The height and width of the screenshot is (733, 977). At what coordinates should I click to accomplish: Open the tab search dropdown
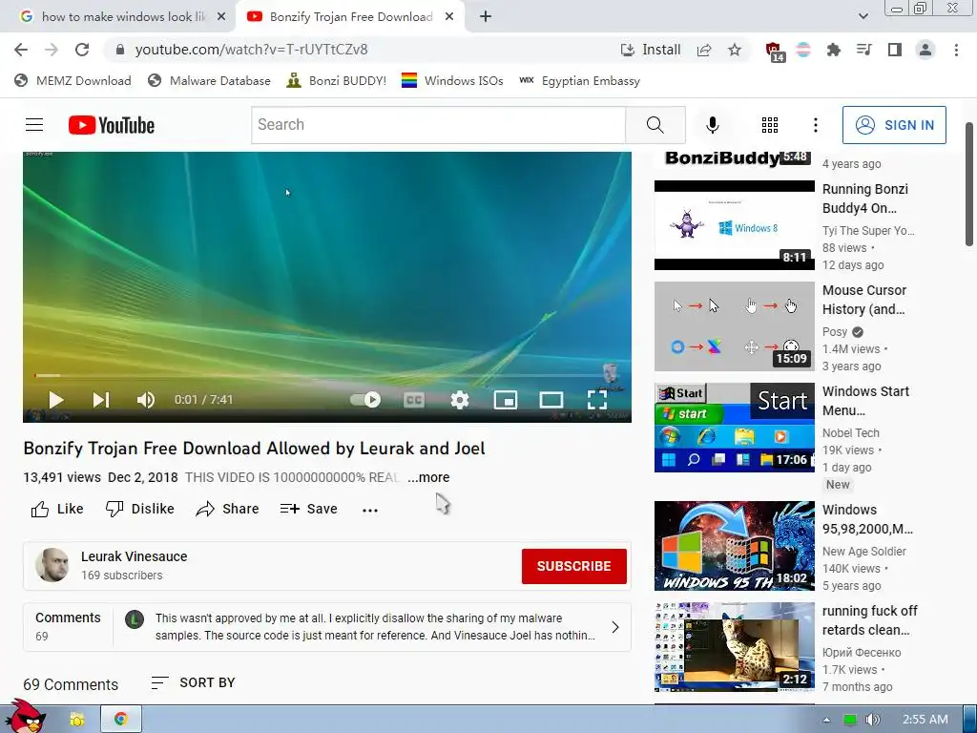tap(863, 16)
